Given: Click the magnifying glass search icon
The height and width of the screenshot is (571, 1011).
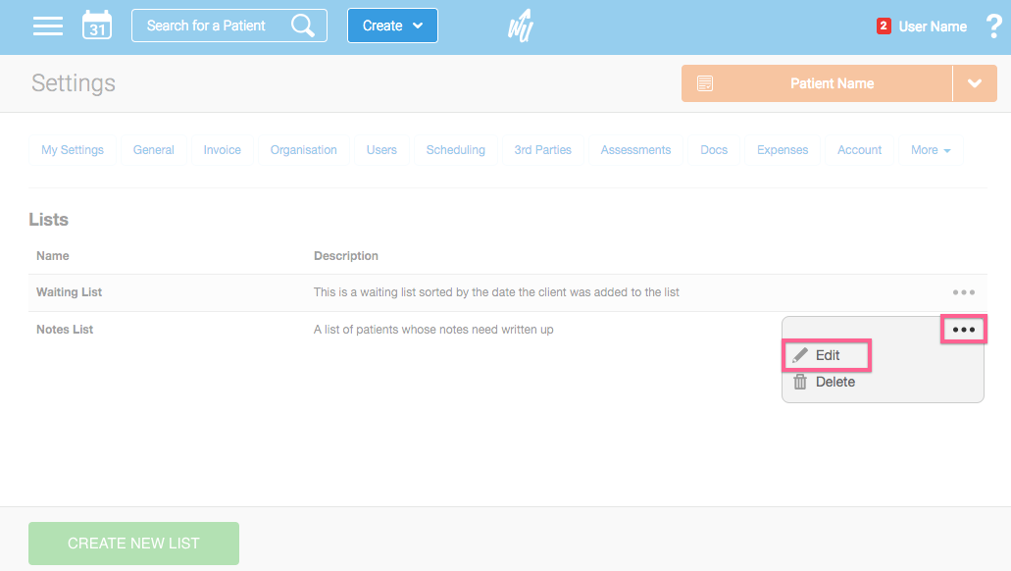Looking at the screenshot, I should pos(303,26).
